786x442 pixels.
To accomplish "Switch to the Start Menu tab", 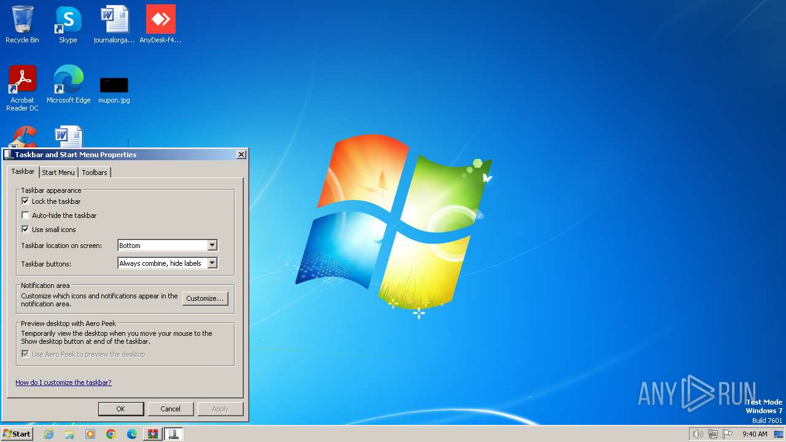I will point(58,173).
